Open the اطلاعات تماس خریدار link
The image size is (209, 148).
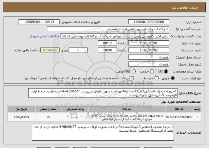coord(45,36)
